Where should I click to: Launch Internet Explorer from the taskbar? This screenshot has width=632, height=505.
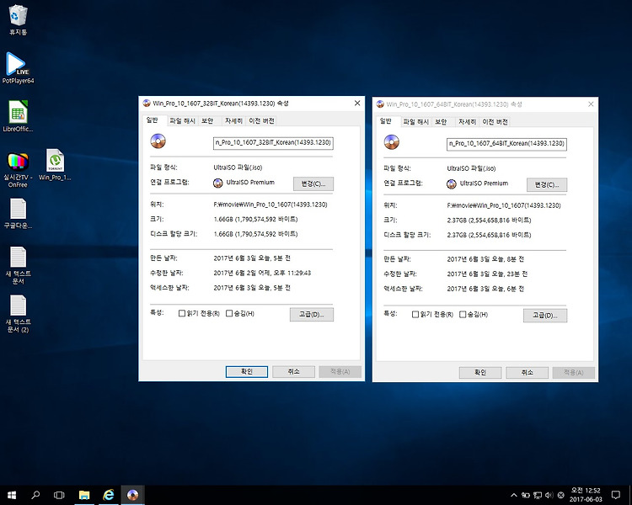click(x=109, y=495)
